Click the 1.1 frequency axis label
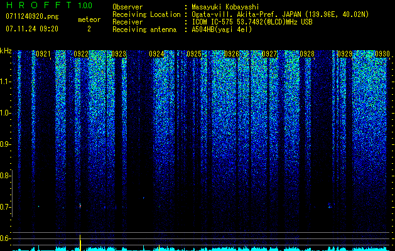395x251 pixels. [4, 82]
